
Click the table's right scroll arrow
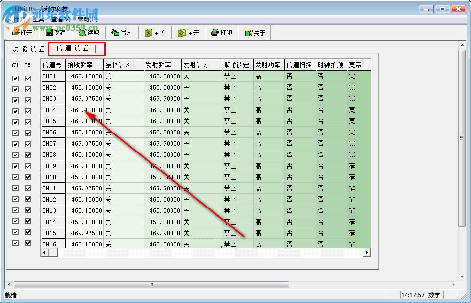coord(366,252)
